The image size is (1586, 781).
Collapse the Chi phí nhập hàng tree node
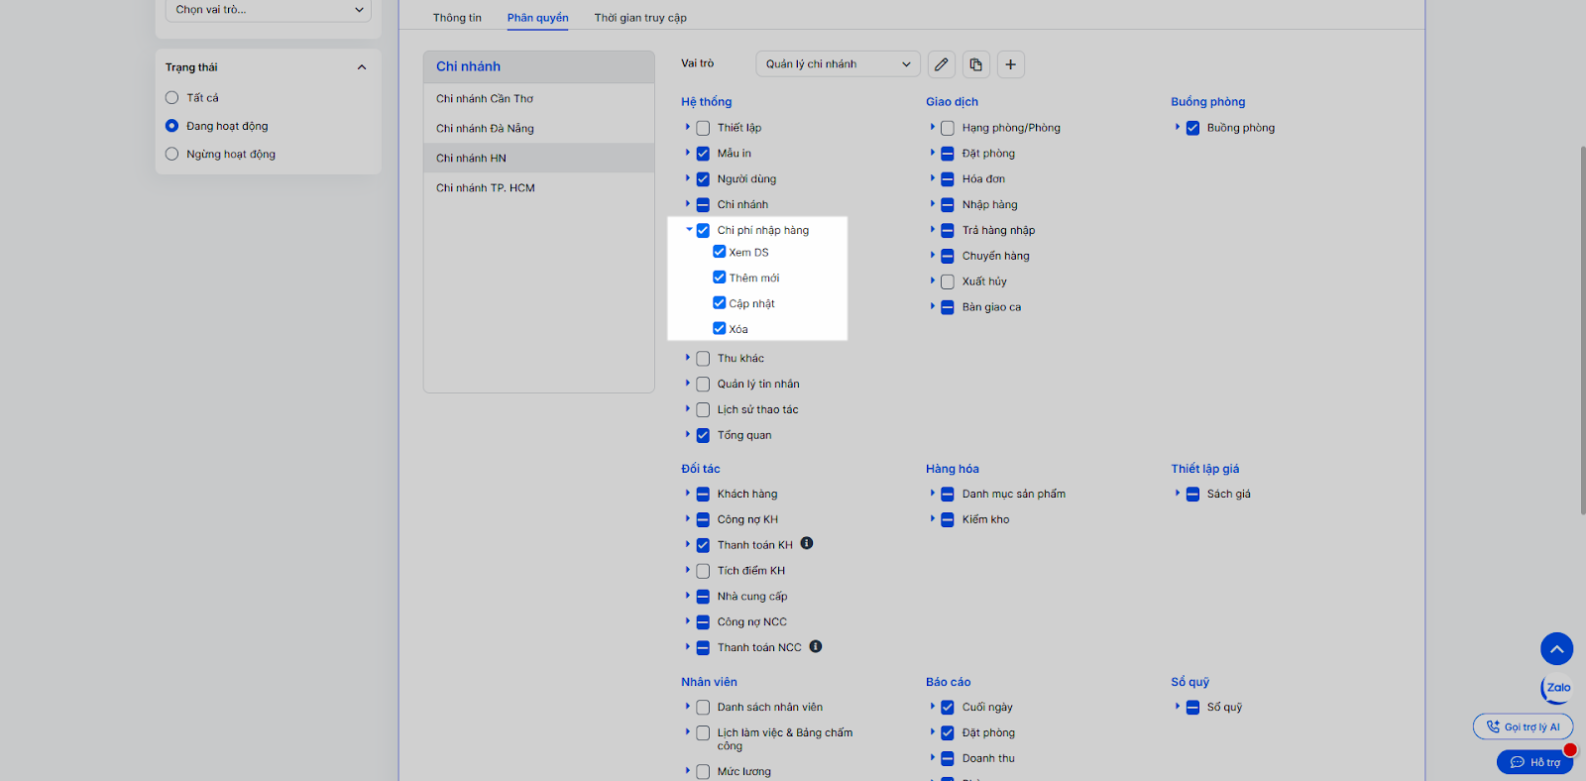click(689, 229)
